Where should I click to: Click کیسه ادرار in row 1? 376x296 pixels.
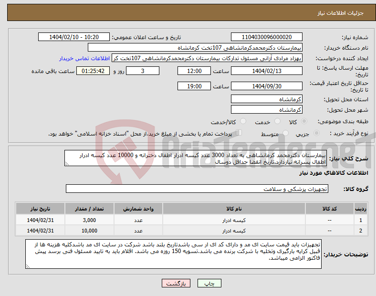click(234, 220)
